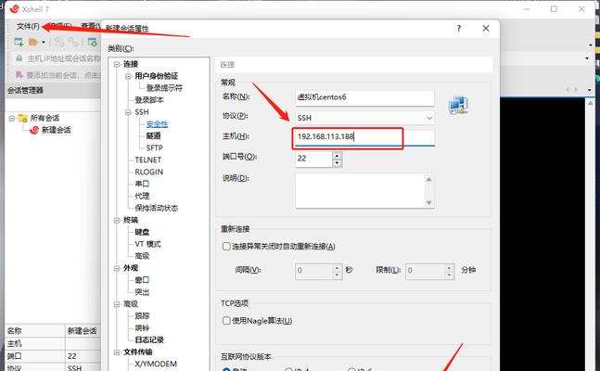
Task: Click the 端口号 field showing 22
Action: [313, 159]
